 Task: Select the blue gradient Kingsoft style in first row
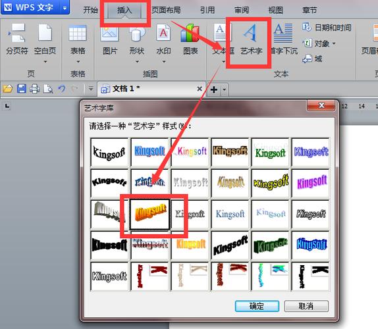tap(149, 152)
